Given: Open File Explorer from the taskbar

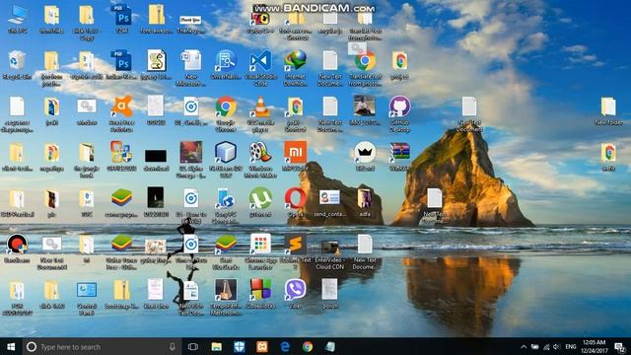Looking at the screenshot, I should pyautogui.click(x=217, y=346).
